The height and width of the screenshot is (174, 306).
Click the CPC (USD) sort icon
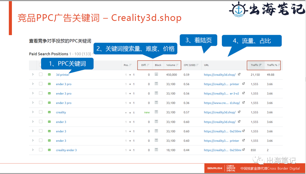tap(197, 65)
